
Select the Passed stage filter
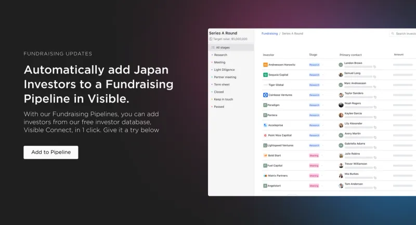[x=219, y=107]
